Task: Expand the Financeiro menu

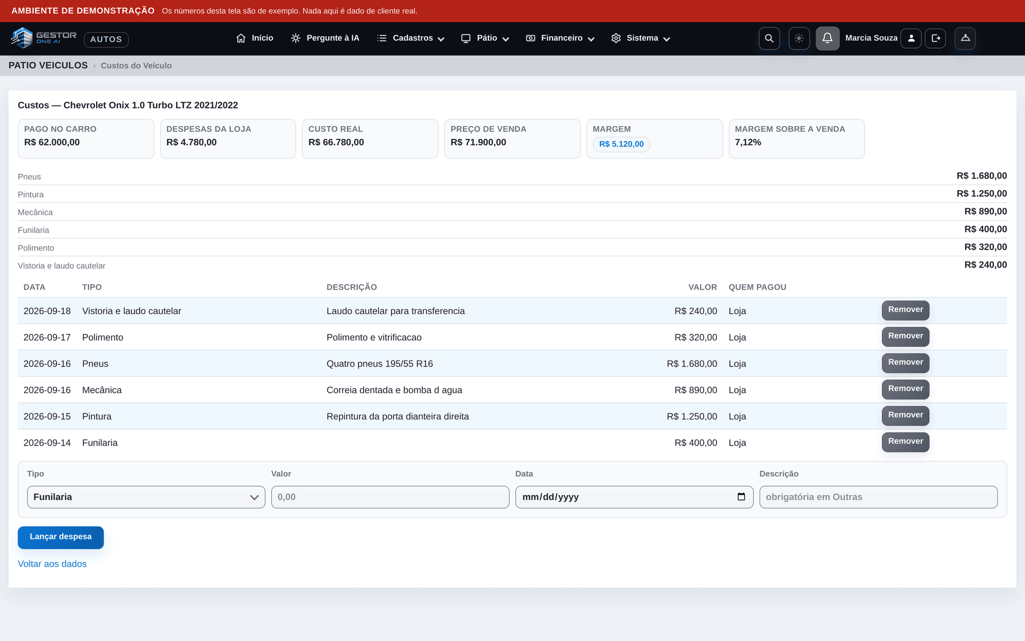Action: (560, 38)
